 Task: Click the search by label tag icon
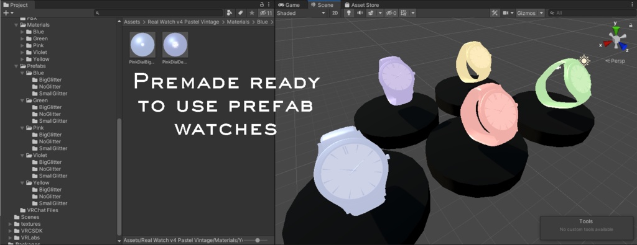tap(241, 13)
